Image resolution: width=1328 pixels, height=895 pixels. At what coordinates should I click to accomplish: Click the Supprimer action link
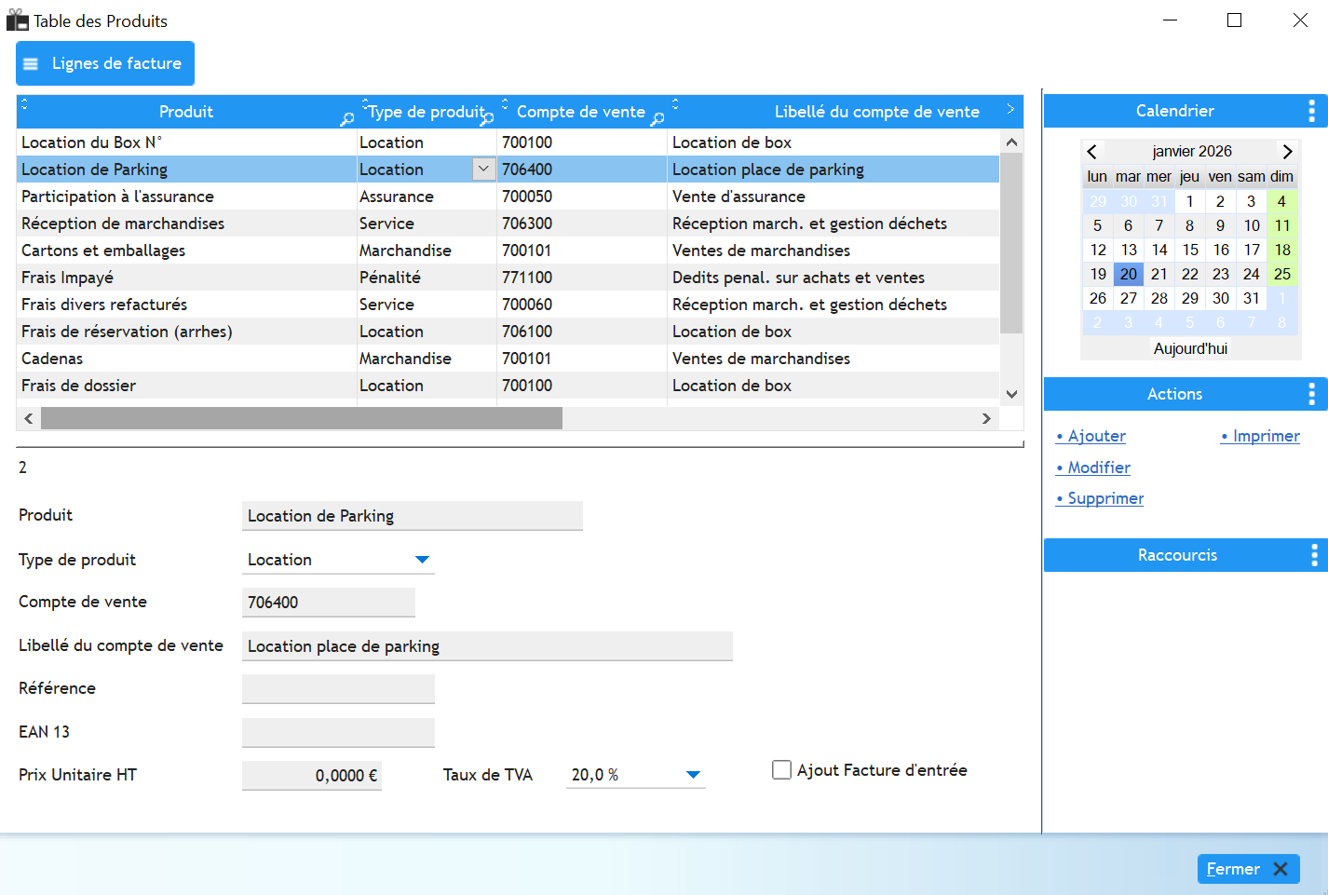coord(1104,498)
